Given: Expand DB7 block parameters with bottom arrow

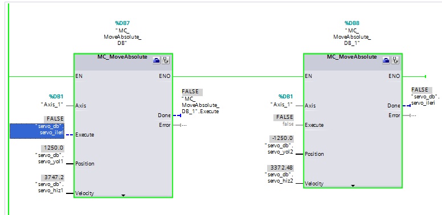Looking at the screenshot, I should [x=123, y=195].
